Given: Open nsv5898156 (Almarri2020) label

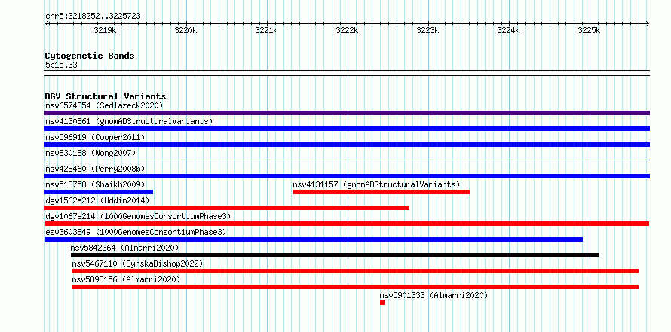Looking at the screenshot, I should coord(126,279).
